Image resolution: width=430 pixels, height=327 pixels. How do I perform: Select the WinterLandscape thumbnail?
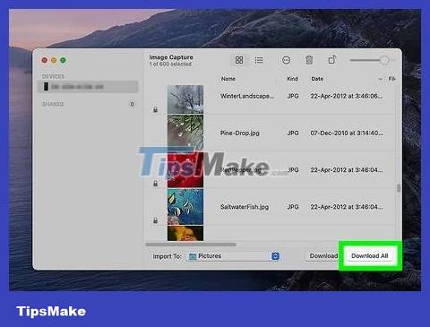pos(185,99)
